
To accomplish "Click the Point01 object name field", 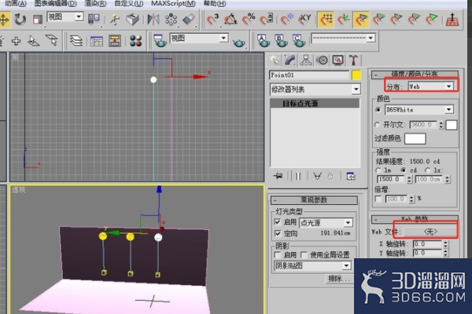I will tap(309, 75).
